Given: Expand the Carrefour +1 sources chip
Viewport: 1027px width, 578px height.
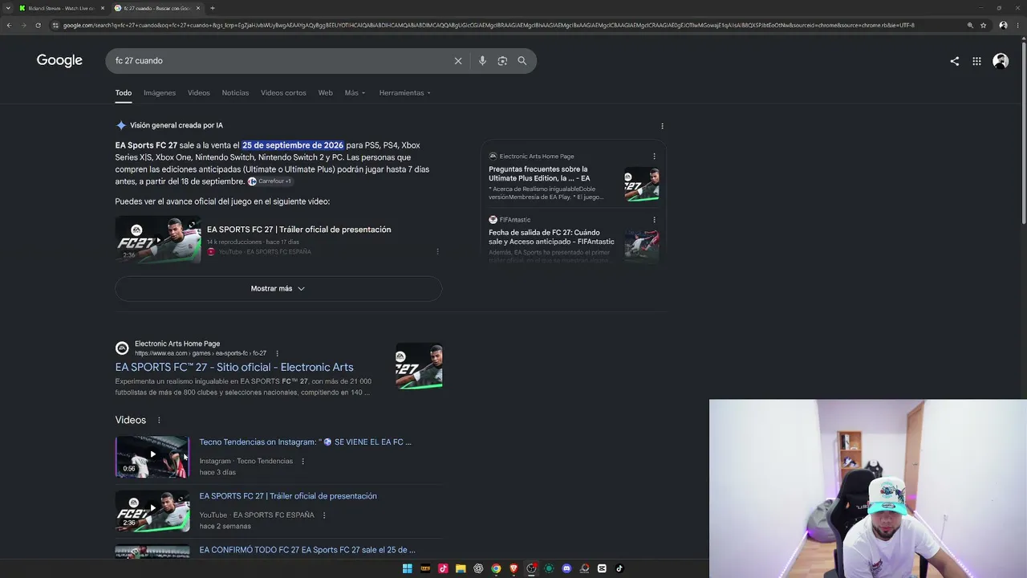Looking at the screenshot, I should [x=270, y=181].
